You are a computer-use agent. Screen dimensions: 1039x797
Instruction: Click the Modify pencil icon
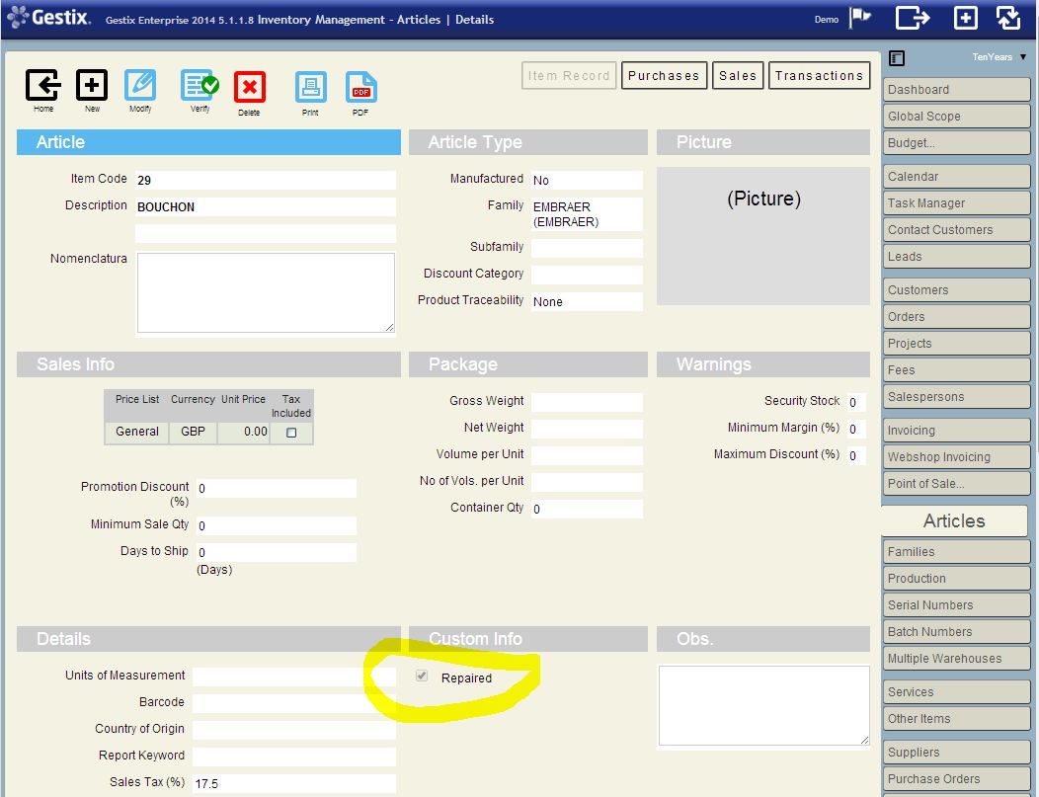coord(140,86)
